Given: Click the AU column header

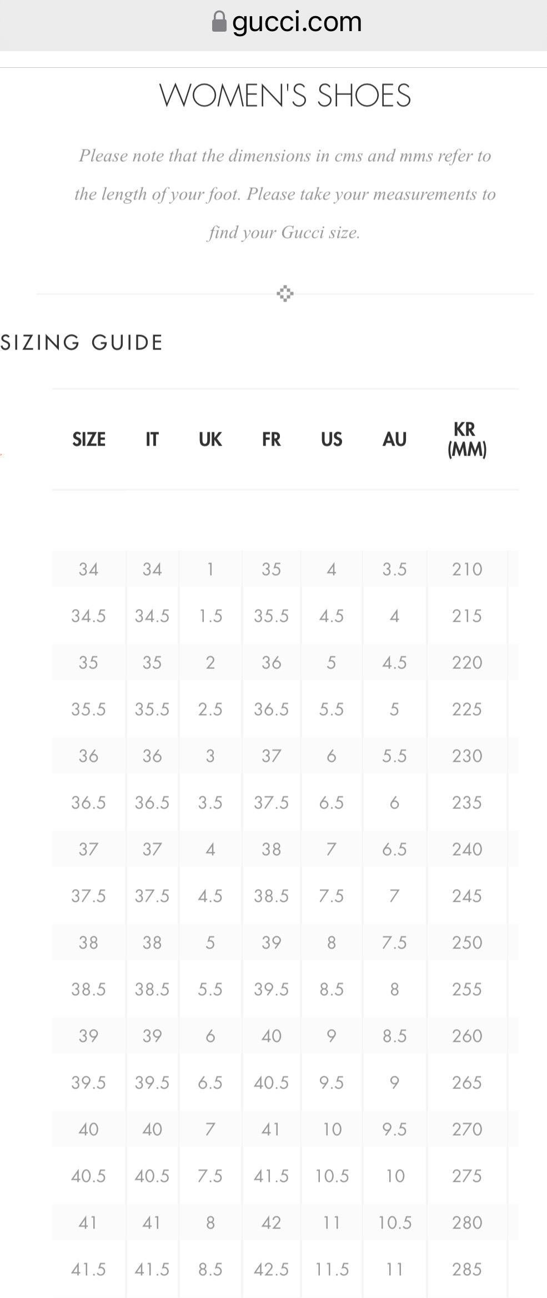Looking at the screenshot, I should (x=395, y=440).
